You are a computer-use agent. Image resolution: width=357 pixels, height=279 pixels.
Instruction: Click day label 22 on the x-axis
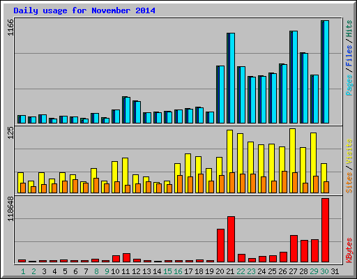(241, 271)
